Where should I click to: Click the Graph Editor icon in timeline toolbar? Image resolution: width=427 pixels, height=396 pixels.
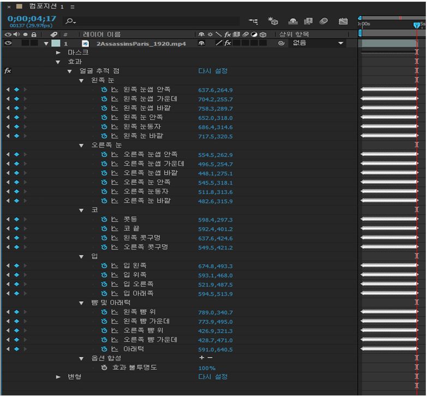pos(343,22)
